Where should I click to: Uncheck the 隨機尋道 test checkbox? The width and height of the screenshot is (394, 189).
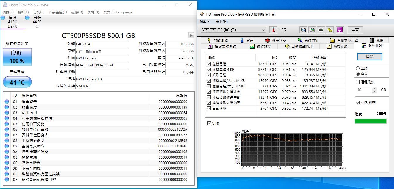(209, 64)
